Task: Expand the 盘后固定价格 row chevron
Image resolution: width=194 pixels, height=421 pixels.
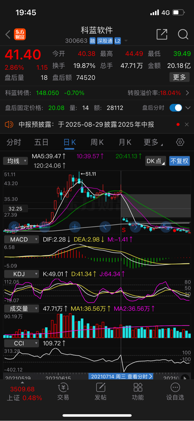Action: pos(188,108)
